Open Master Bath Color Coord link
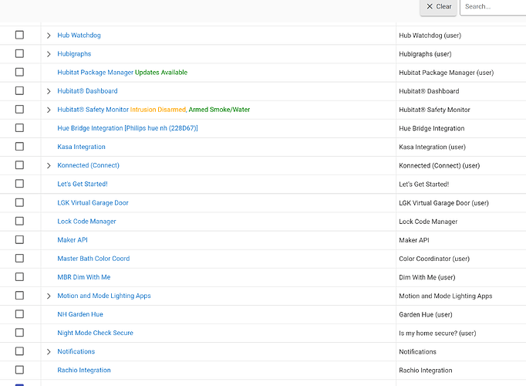The height and width of the screenshot is (386, 526). (x=93, y=259)
